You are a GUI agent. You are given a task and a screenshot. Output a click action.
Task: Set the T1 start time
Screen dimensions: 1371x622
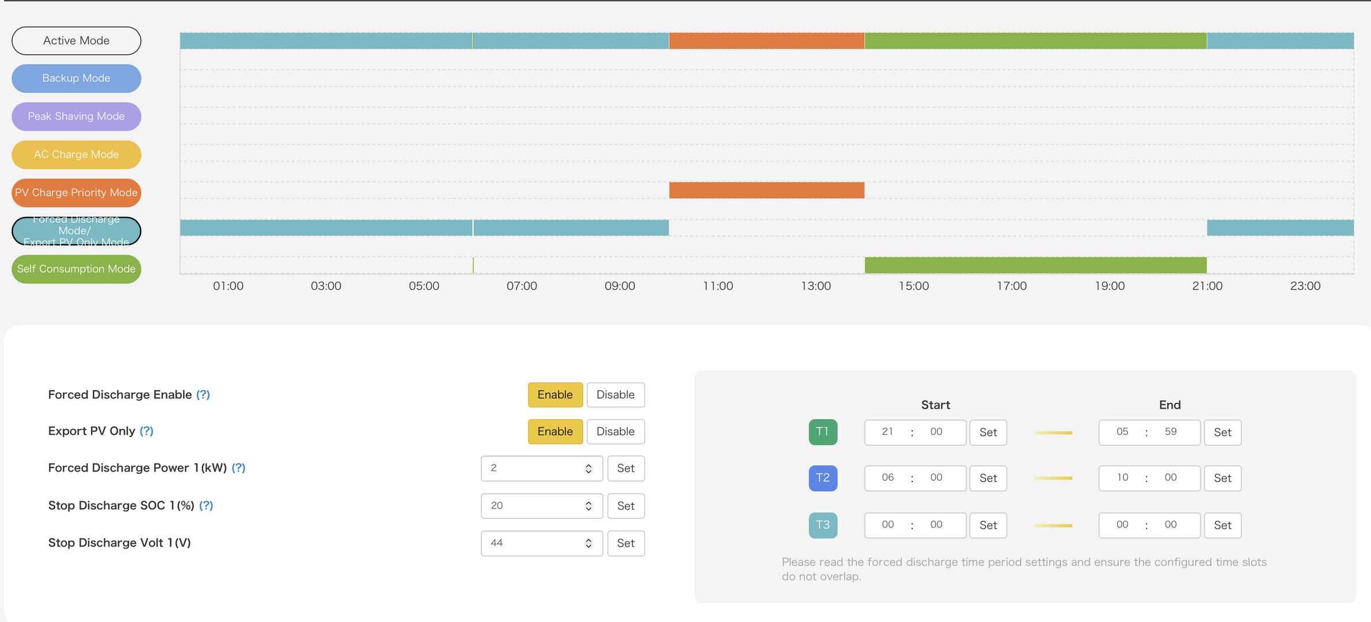(x=988, y=432)
